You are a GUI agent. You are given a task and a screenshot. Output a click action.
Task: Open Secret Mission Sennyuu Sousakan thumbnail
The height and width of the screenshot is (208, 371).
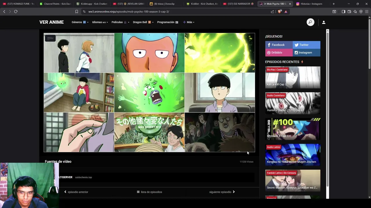pos(293,181)
